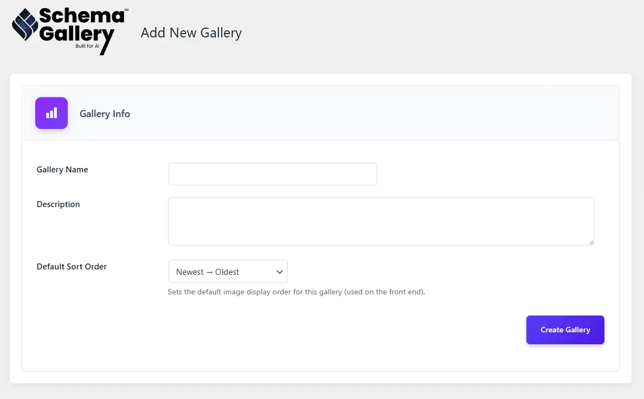644x399 pixels.
Task: Click the Add New Gallery title
Action: pyautogui.click(x=191, y=33)
